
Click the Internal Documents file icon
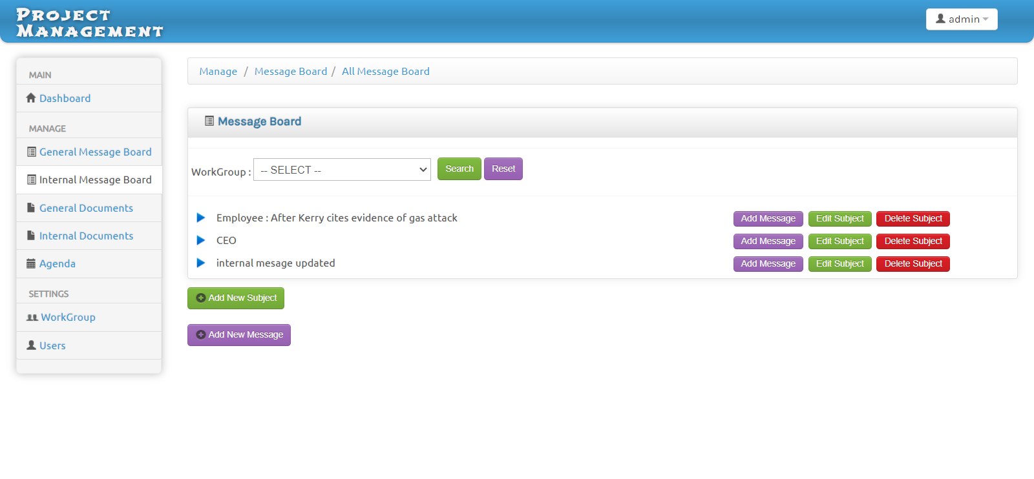pos(31,236)
